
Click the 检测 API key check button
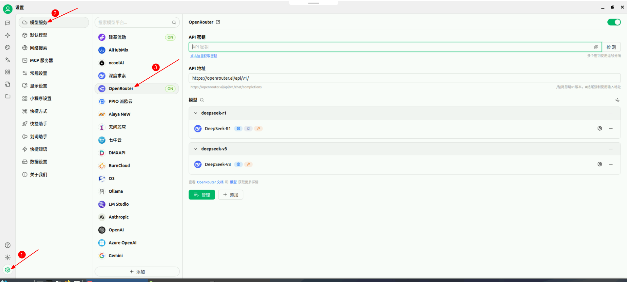pyautogui.click(x=611, y=47)
